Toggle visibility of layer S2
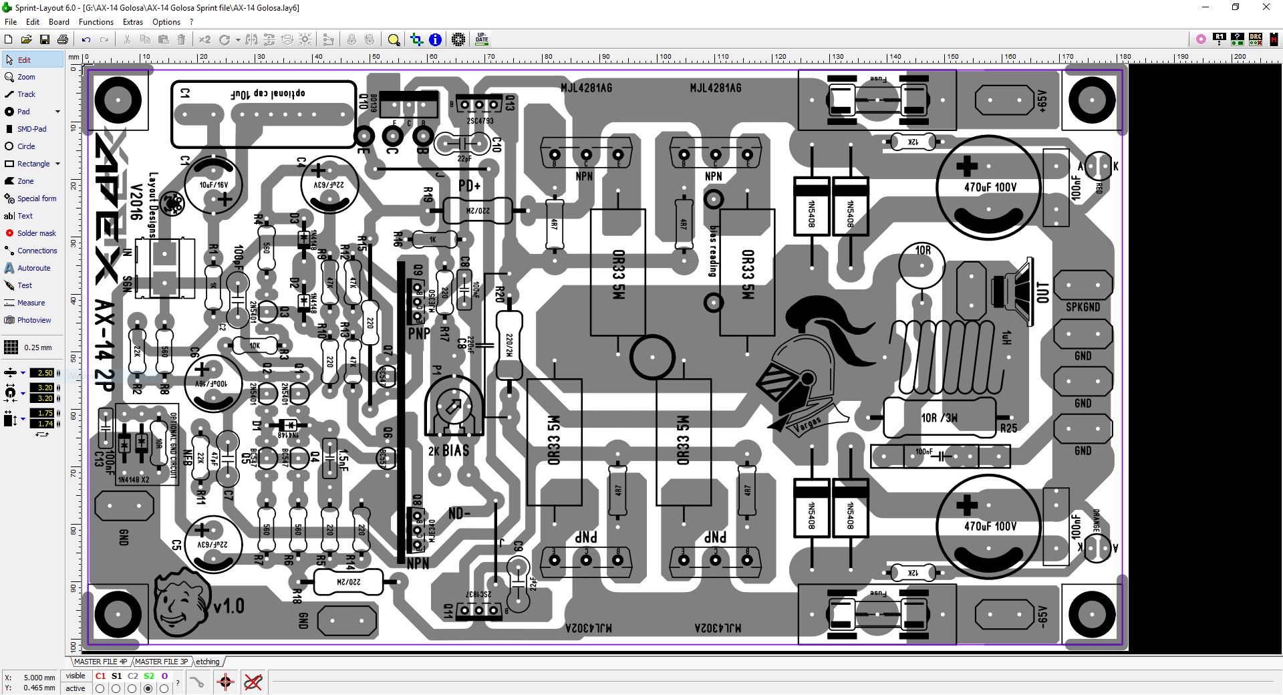Viewport: 1283px width, 695px height. (x=148, y=676)
